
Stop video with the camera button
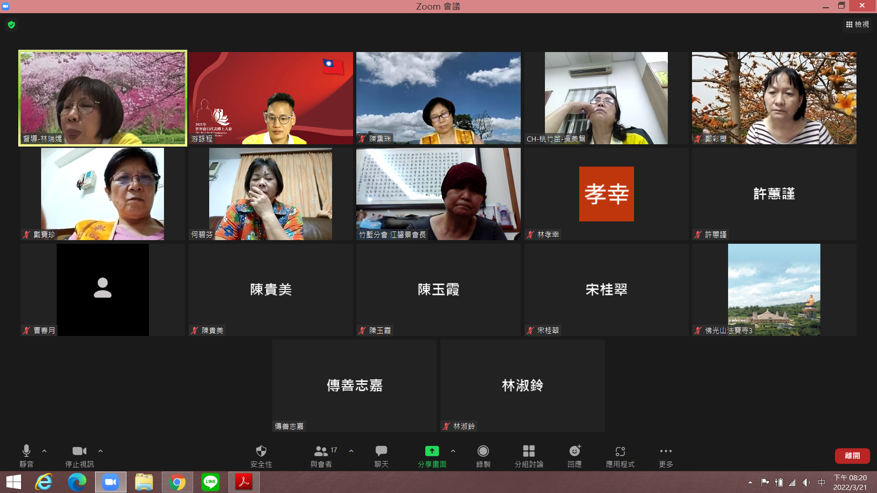coord(79,451)
